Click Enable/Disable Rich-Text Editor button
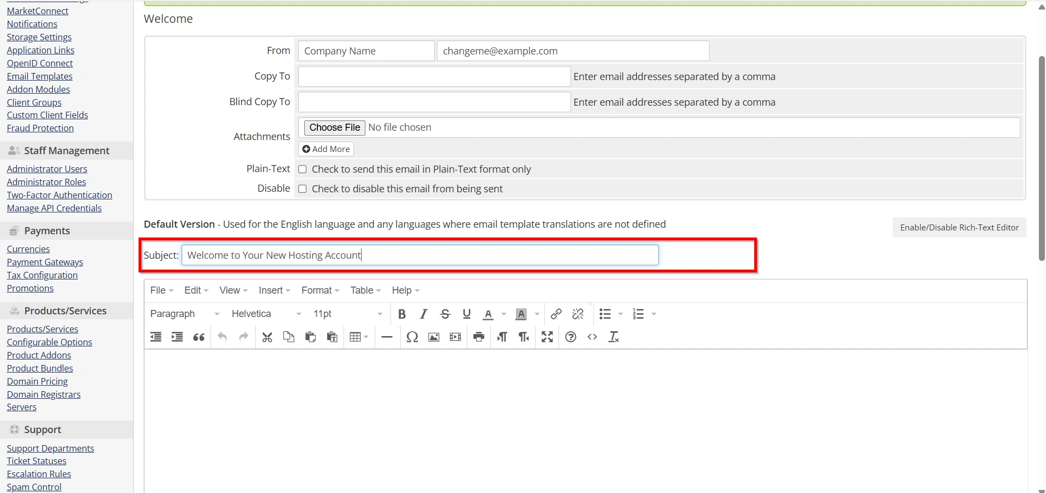Image resolution: width=1046 pixels, height=493 pixels. click(959, 228)
